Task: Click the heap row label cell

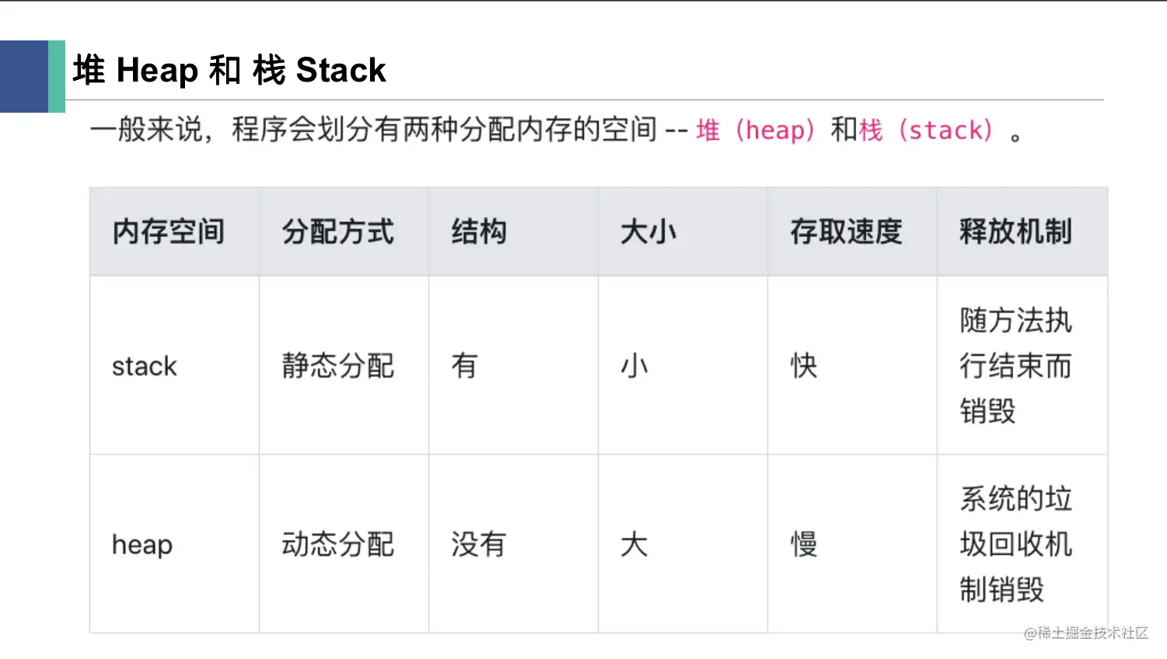Action: (174, 544)
